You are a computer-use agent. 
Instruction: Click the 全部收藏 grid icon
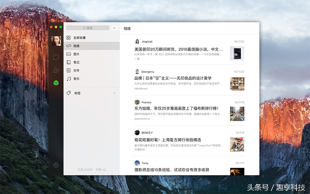tap(69, 38)
